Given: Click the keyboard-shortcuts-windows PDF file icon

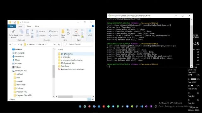Looking at the screenshot, I should coord(59,69).
